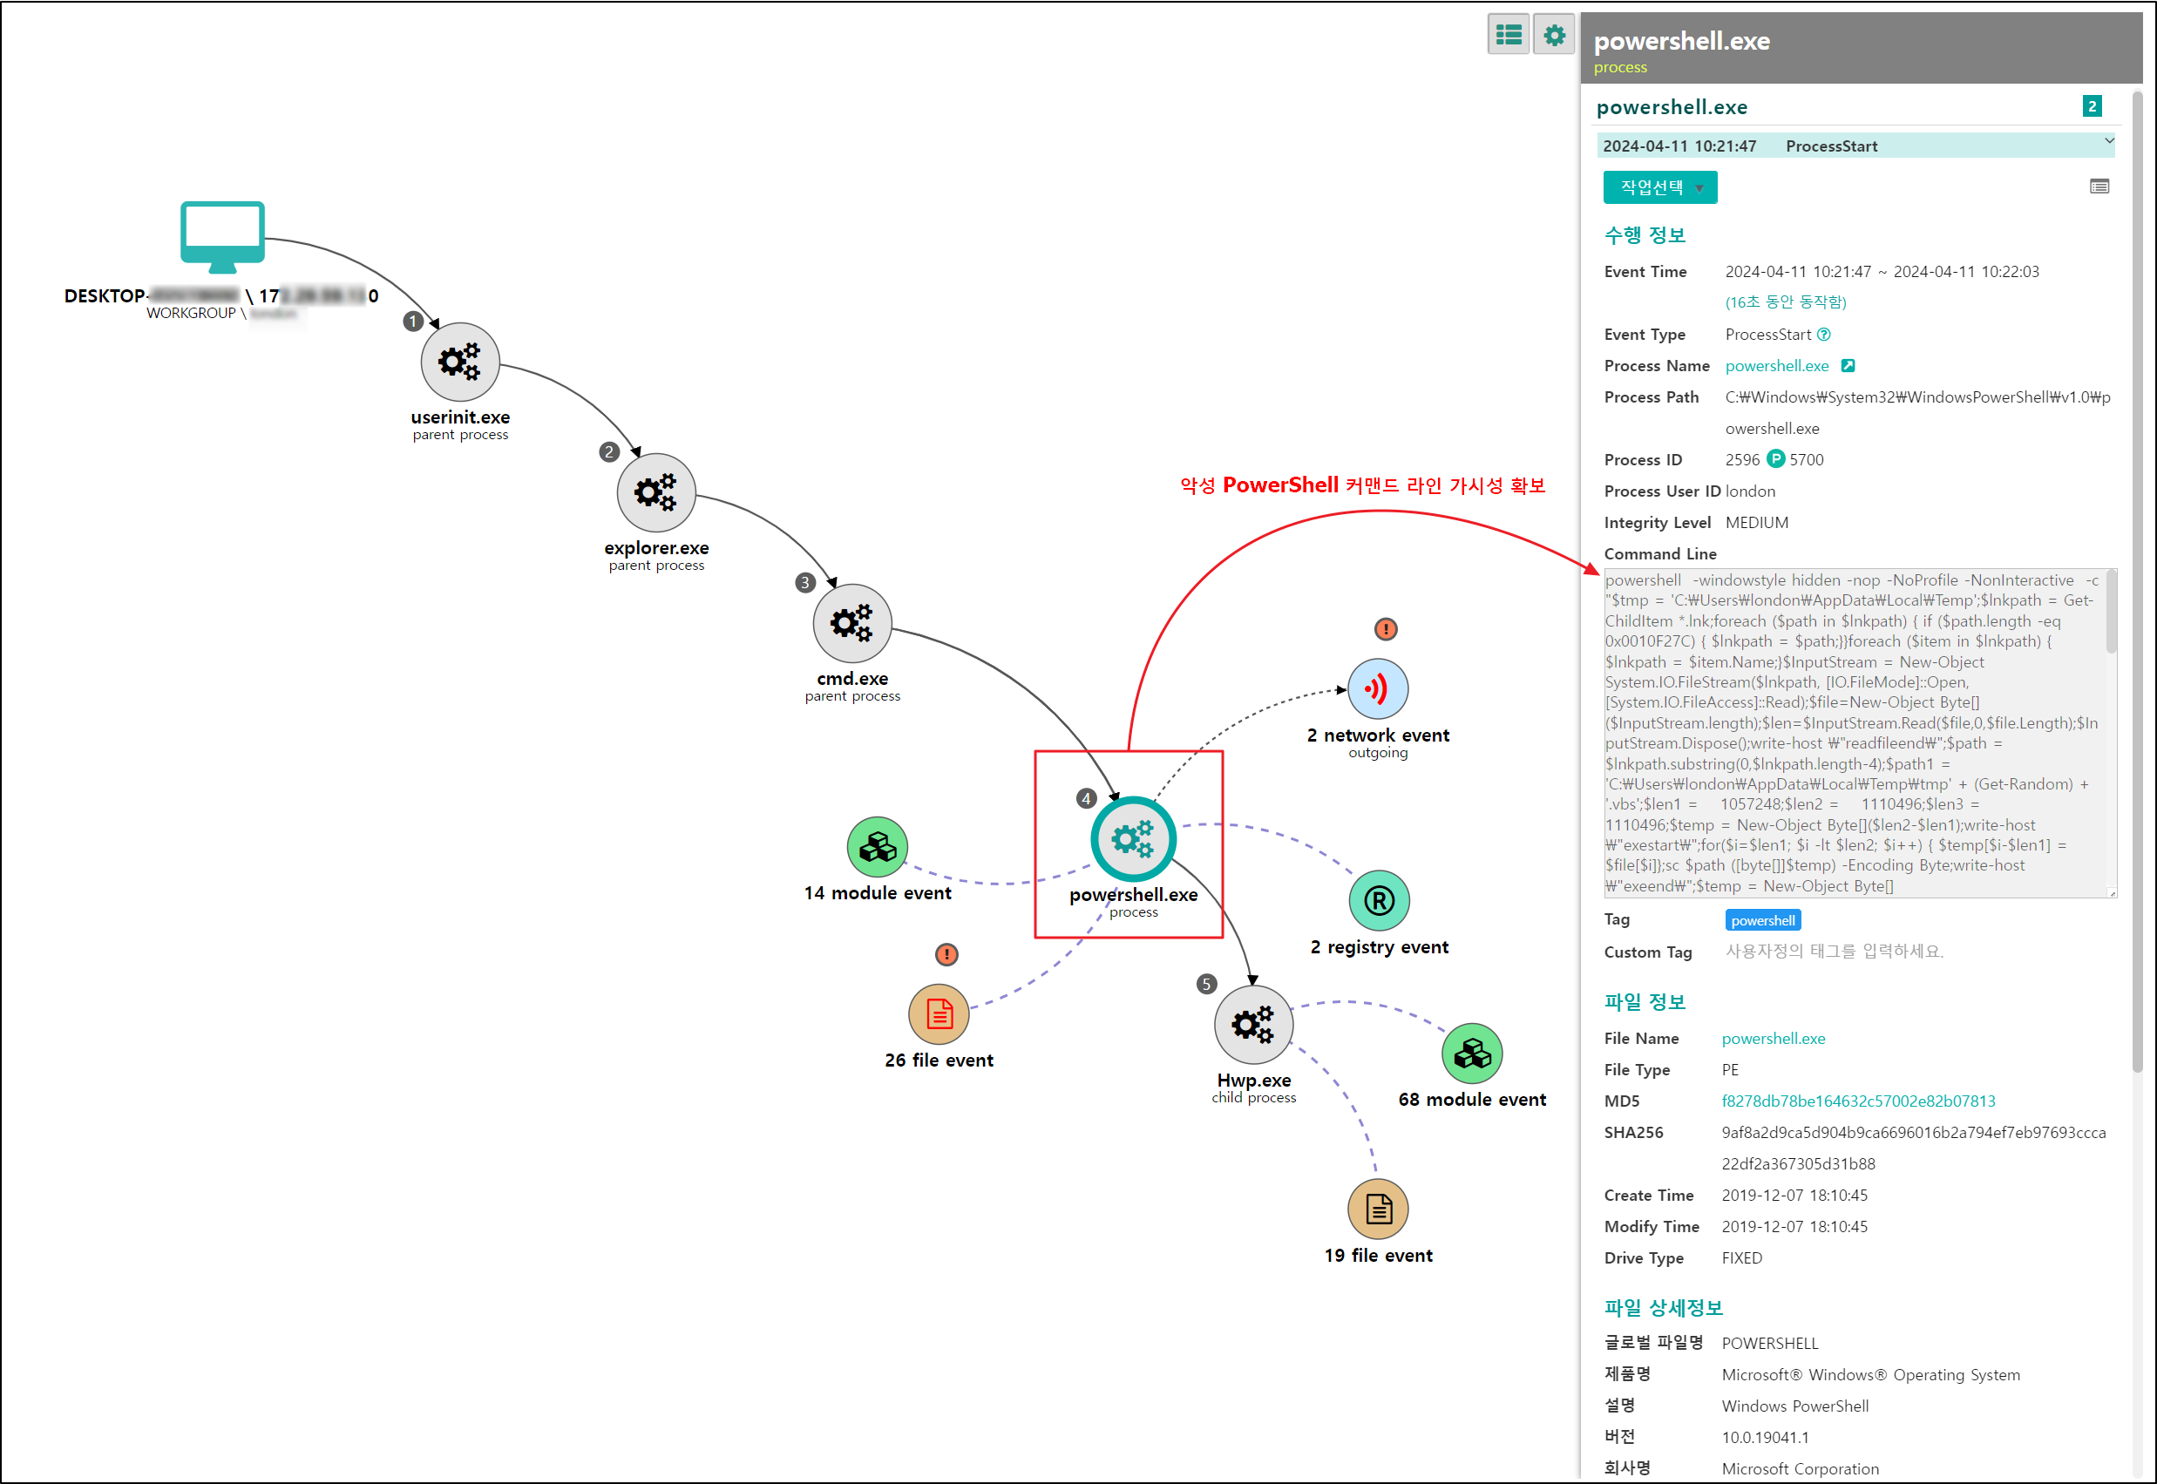Click the POWERSHELL global file name value
The width and height of the screenshot is (2157, 1484).
point(1769,1344)
